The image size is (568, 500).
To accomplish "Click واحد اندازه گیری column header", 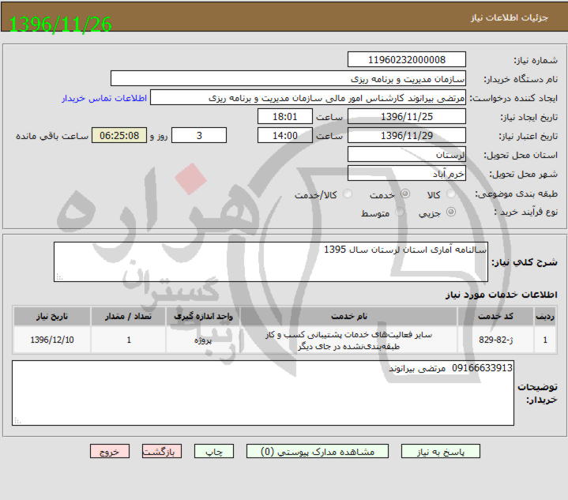I will (203, 316).
